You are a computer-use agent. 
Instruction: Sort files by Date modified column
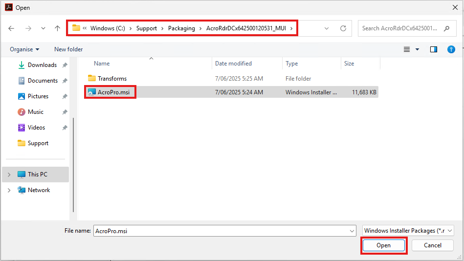tap(233, 64)
